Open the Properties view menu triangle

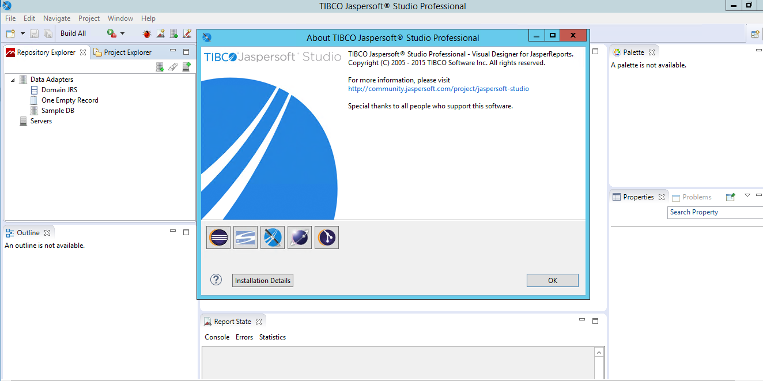tap(747, 196)
